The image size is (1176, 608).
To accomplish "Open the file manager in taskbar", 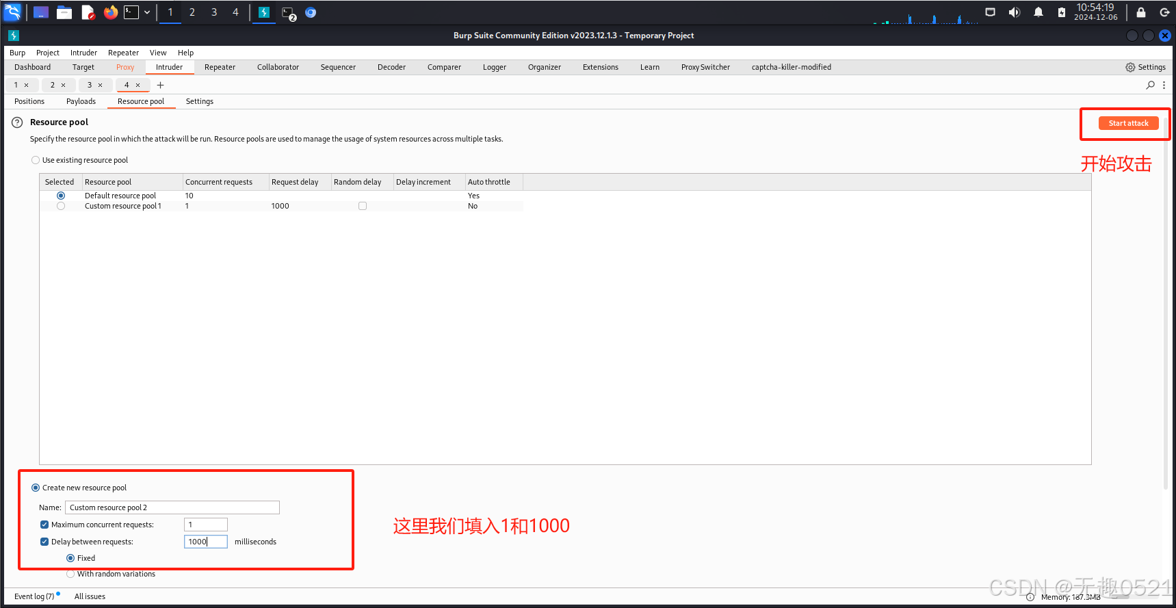I will point(64,12).
